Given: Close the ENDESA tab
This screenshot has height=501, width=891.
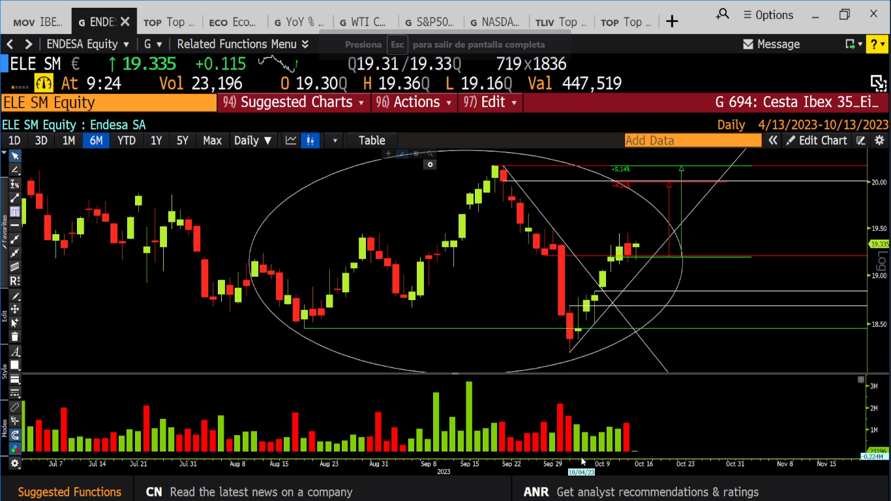Looking at the screenshot, I should click(125, 22).
